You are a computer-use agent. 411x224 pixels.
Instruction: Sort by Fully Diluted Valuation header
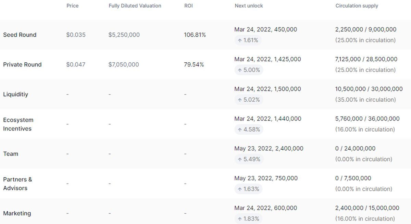click(x=135, y=6)
